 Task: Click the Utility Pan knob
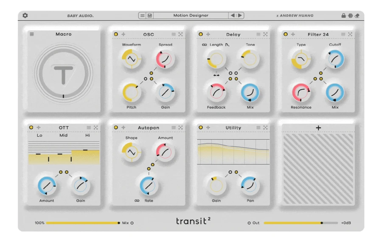[250, 186]
